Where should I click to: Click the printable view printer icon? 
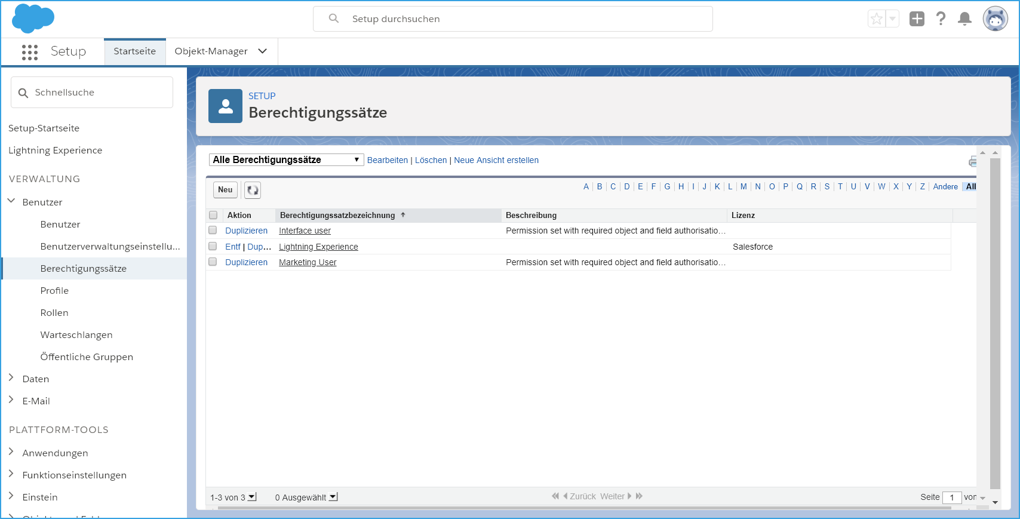[x=973, y=161]
